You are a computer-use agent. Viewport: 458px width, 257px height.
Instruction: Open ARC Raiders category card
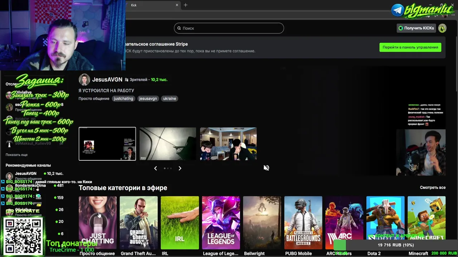tap(344, 223)
